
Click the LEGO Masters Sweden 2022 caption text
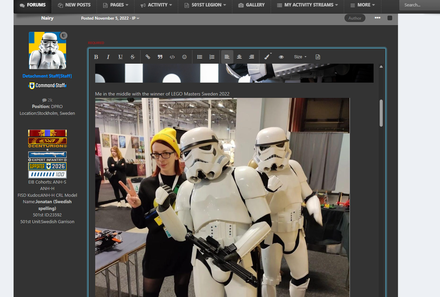pyautogui.click(x=162, y=94)
